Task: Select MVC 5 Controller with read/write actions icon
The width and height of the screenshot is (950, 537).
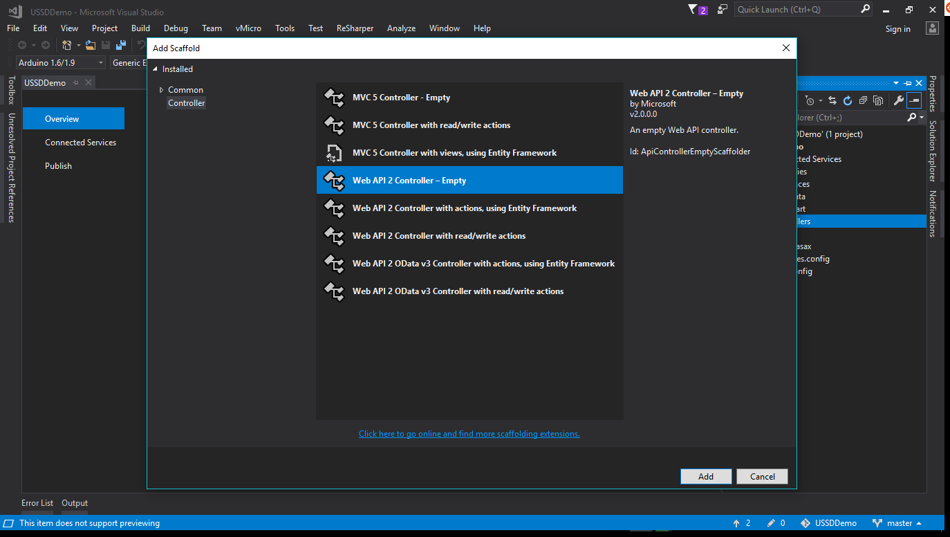Action: [x=334, y=125]
